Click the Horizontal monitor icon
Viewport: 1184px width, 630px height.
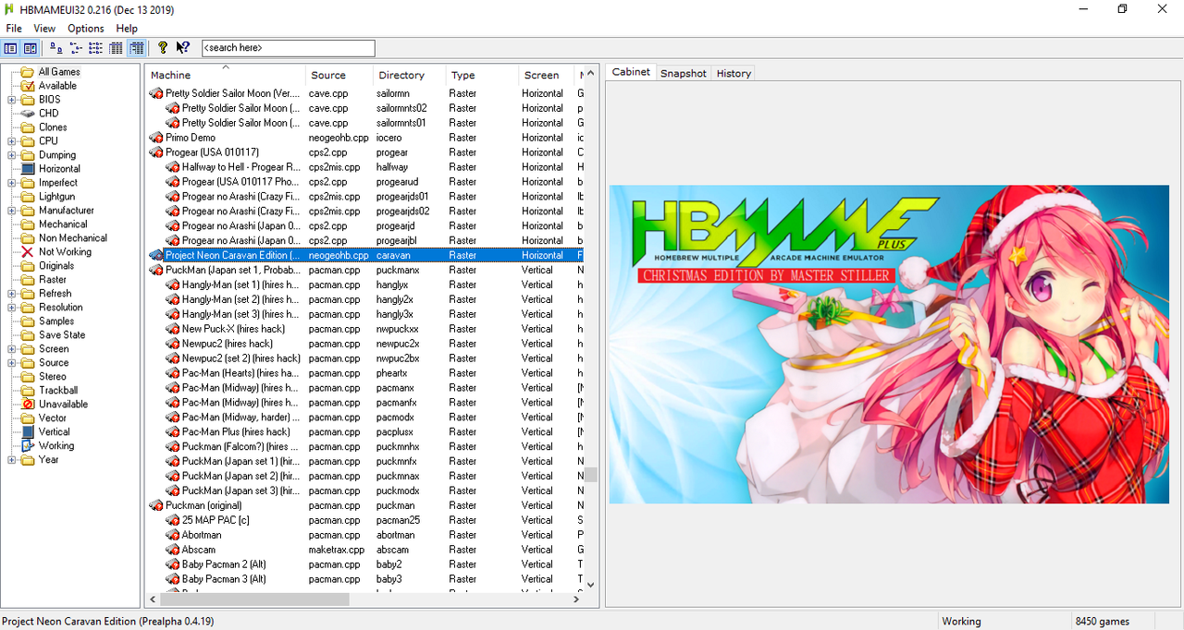[28, 169]
